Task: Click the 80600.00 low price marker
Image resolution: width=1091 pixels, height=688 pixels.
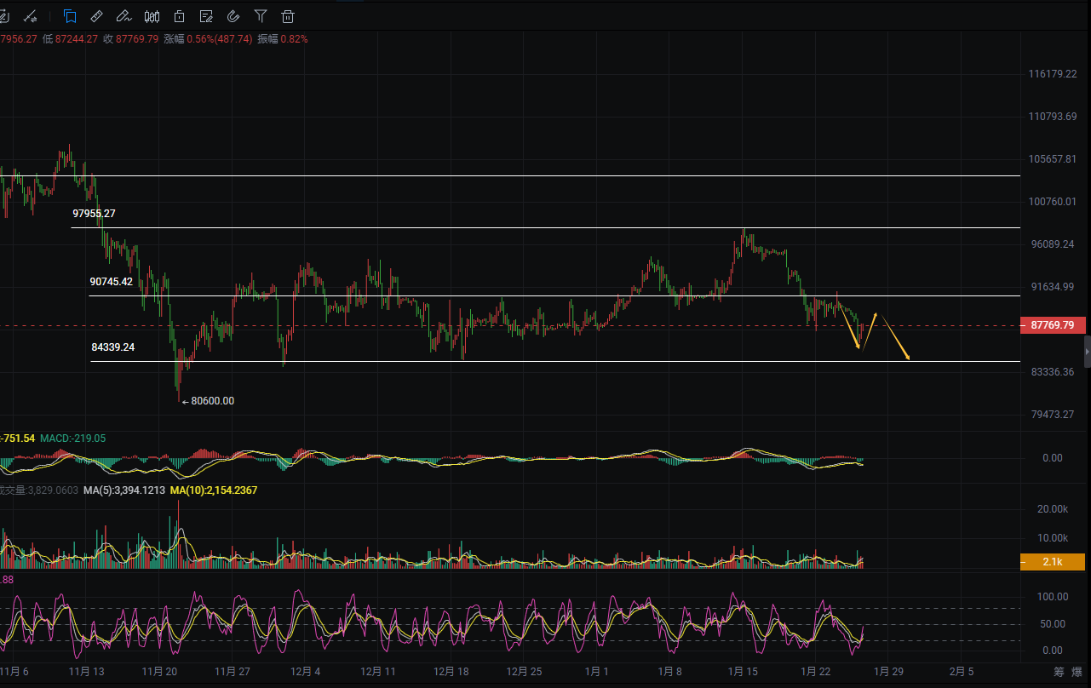Action: tap(211, 401)
